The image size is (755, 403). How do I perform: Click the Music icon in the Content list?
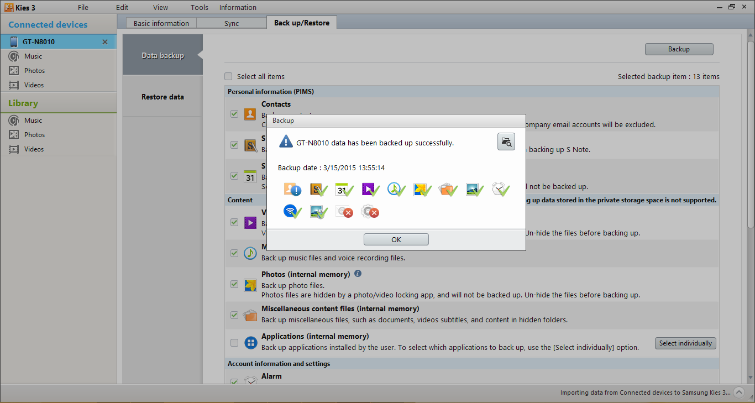pos(250,253)
